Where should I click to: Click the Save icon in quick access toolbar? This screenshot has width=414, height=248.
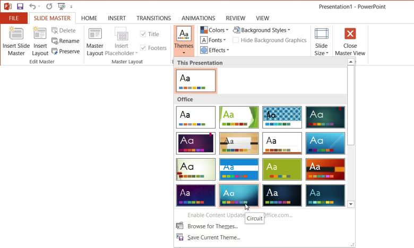[x=20, y=6]
